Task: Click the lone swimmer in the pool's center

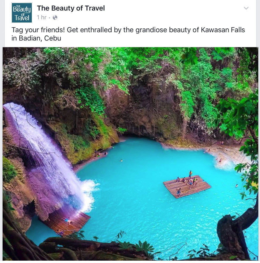Action: [x=121, y=161]
